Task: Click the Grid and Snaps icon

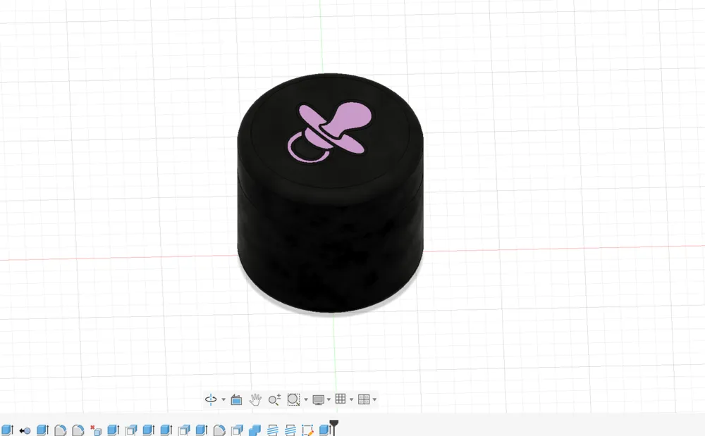Action: coord(341,399)
